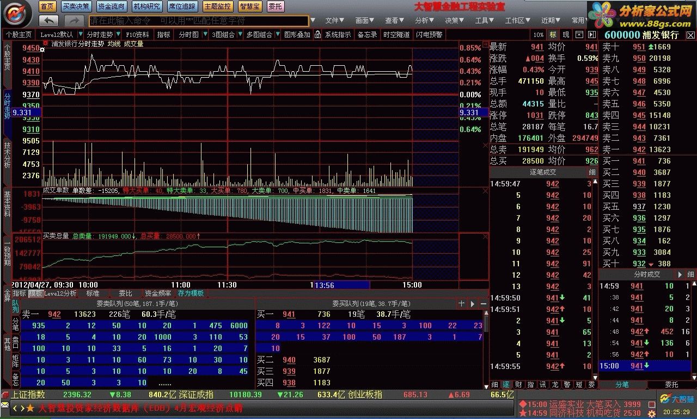
Task: Toggle the 现 button in quote panel
Action: 566,34
